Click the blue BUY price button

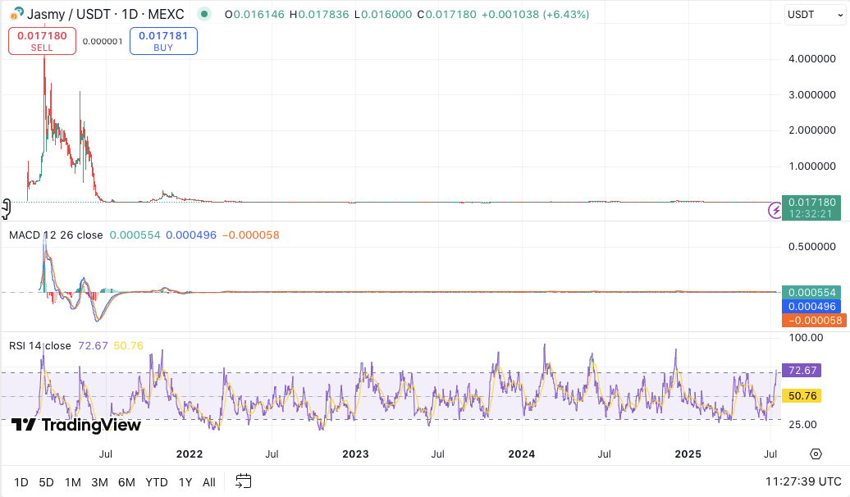click(x=163, y=41)
